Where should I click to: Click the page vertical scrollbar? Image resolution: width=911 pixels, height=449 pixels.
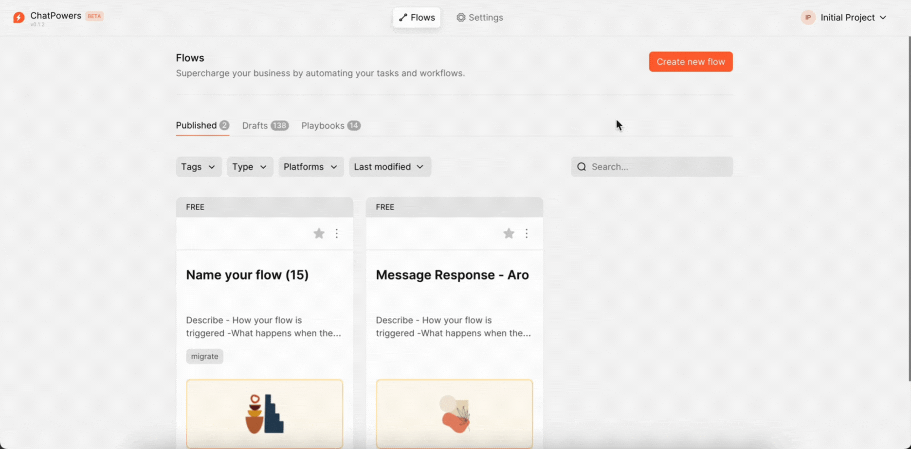[x=909, y=209]
